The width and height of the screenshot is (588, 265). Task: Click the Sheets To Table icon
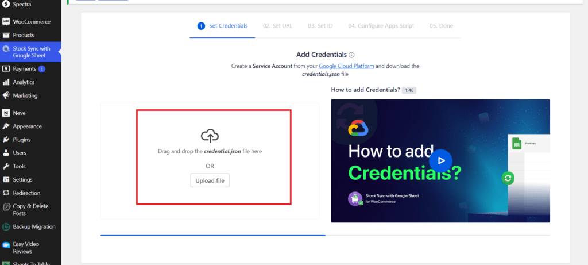pyautogui.click(x=6, y=263)
